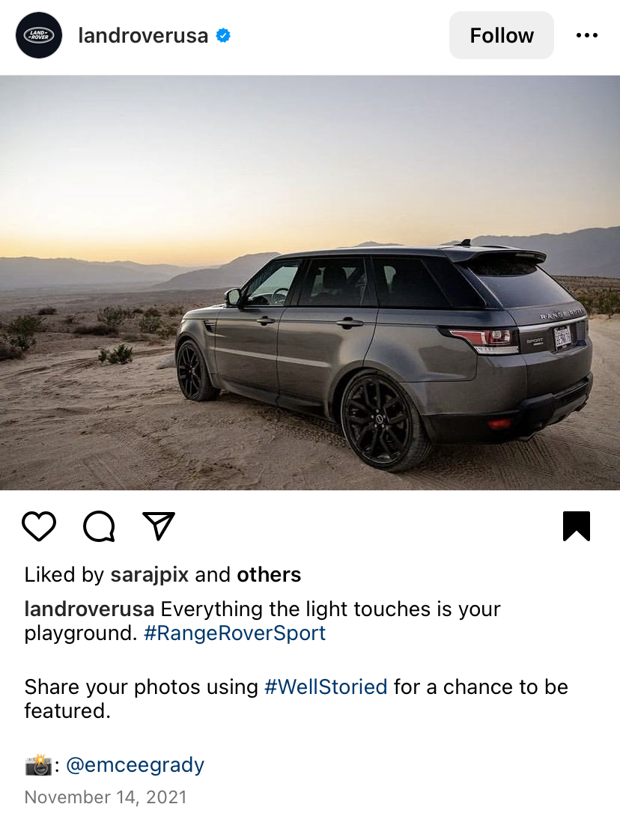
Task: Open the three-dot more options menu
Action: pyautogui.click(x=587, y=35)
